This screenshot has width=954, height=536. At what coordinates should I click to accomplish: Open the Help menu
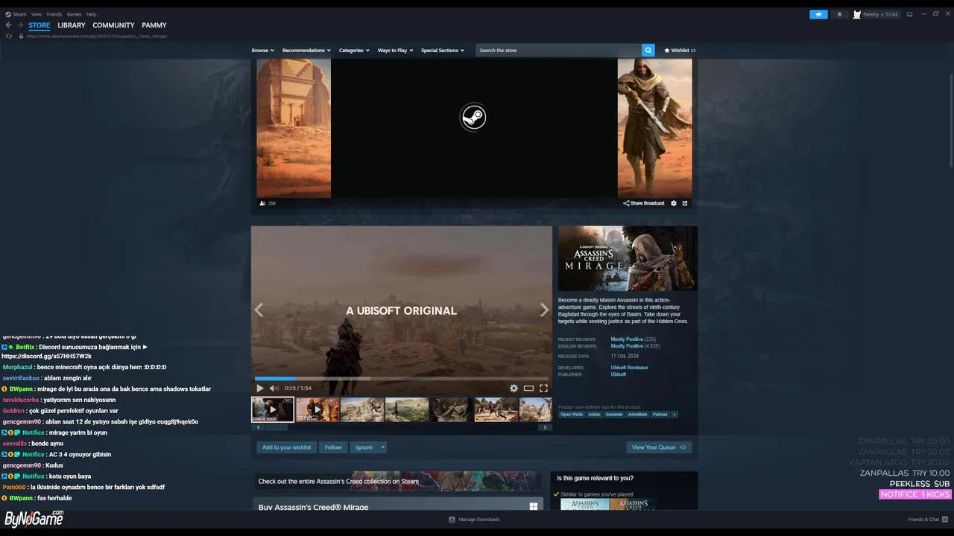(91, 14)
